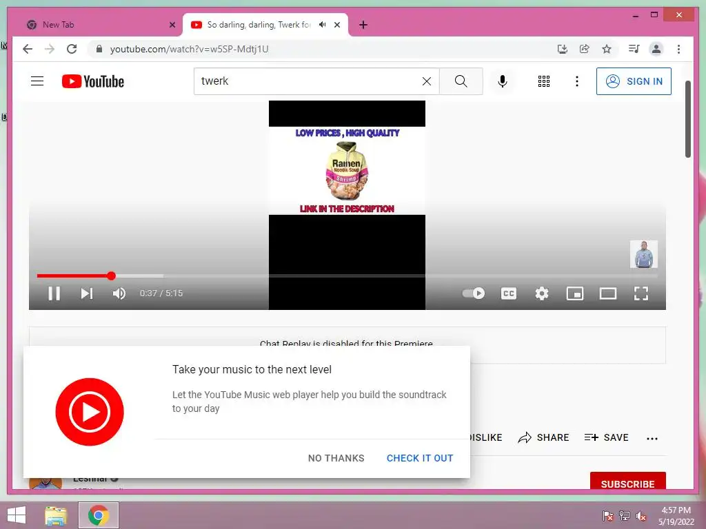Image resolution: width=706 pixels, height=529 pixels.
Task: Enter full screen mode
Action: (x=641, y=293)
